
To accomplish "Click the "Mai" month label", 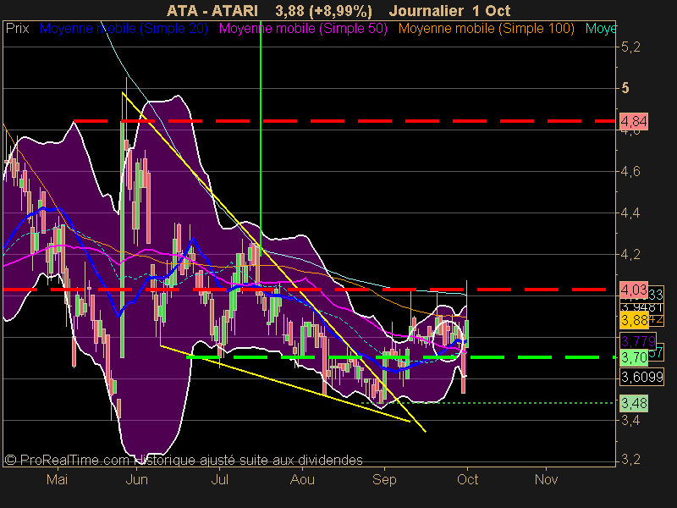I will [x=57, y=479].
